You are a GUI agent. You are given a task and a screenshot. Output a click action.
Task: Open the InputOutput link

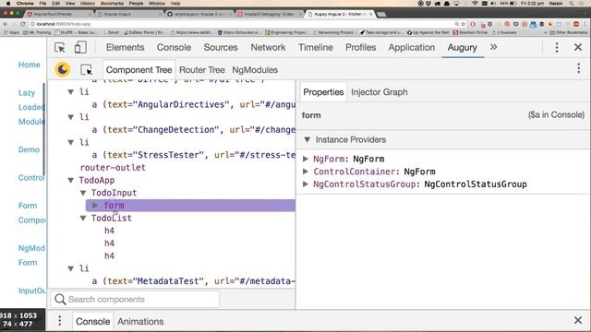(x=31, y=290)
